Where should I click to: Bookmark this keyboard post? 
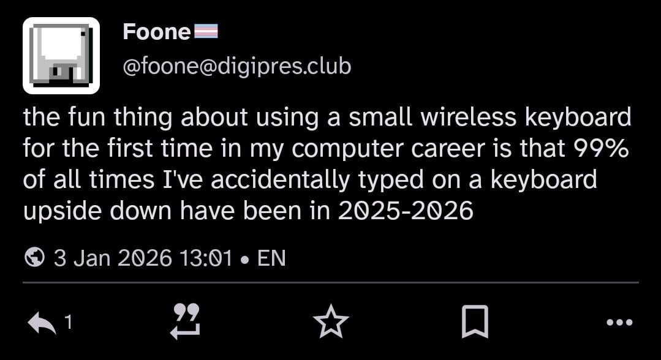(475, 322)
